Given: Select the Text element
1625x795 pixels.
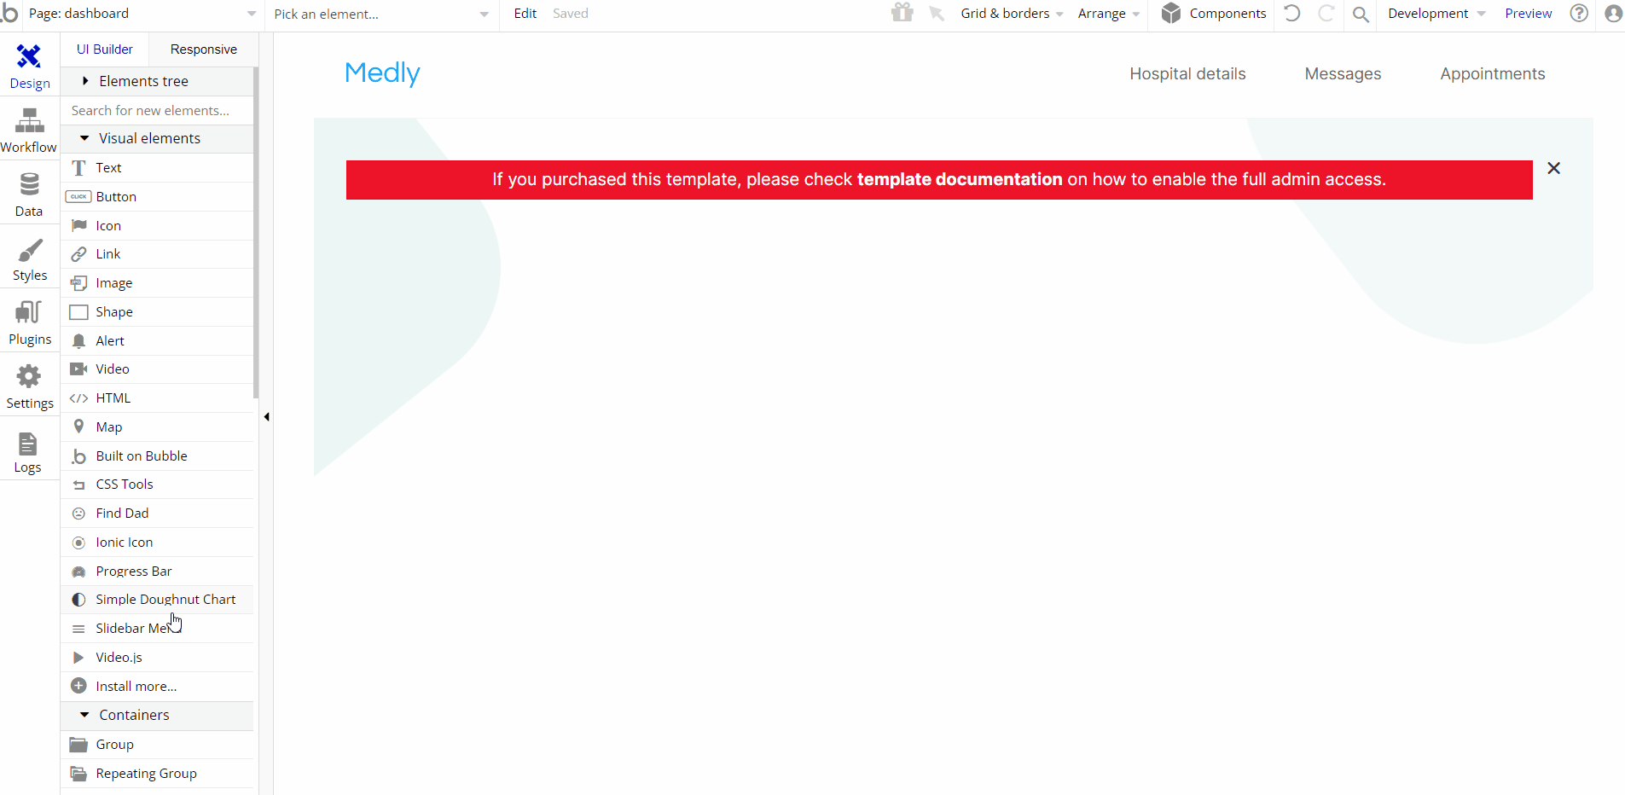Looking at the screenshot, I should tap(157, 168).
